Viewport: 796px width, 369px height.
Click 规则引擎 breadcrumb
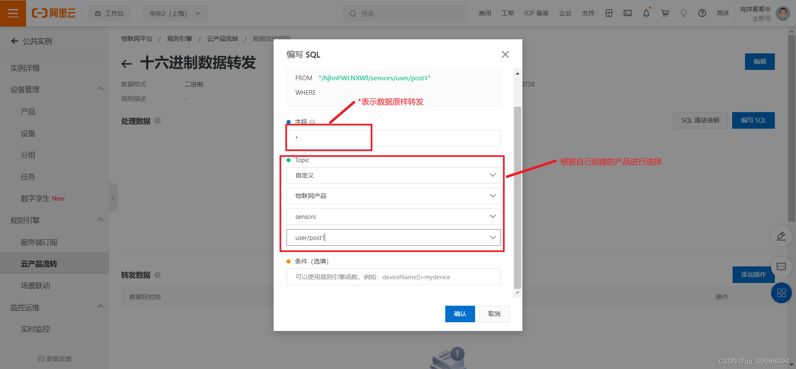[x=180, y=38]
